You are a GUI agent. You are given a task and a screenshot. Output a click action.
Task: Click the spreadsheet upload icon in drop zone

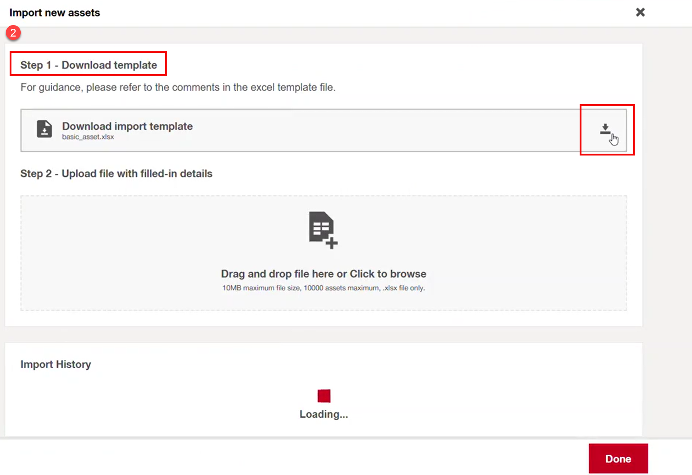(x=323, y=230)
